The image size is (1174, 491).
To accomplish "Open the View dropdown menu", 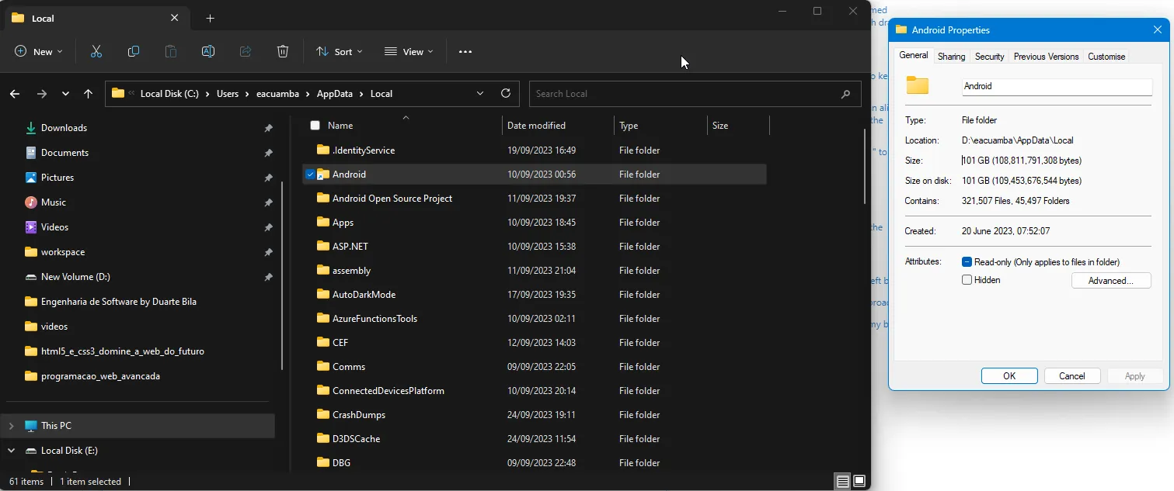I will click(x=409, y=52).
